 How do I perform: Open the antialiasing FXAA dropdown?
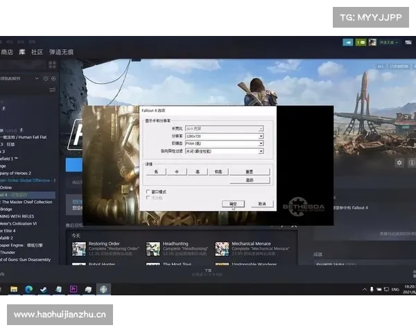[x=224, y=143]
